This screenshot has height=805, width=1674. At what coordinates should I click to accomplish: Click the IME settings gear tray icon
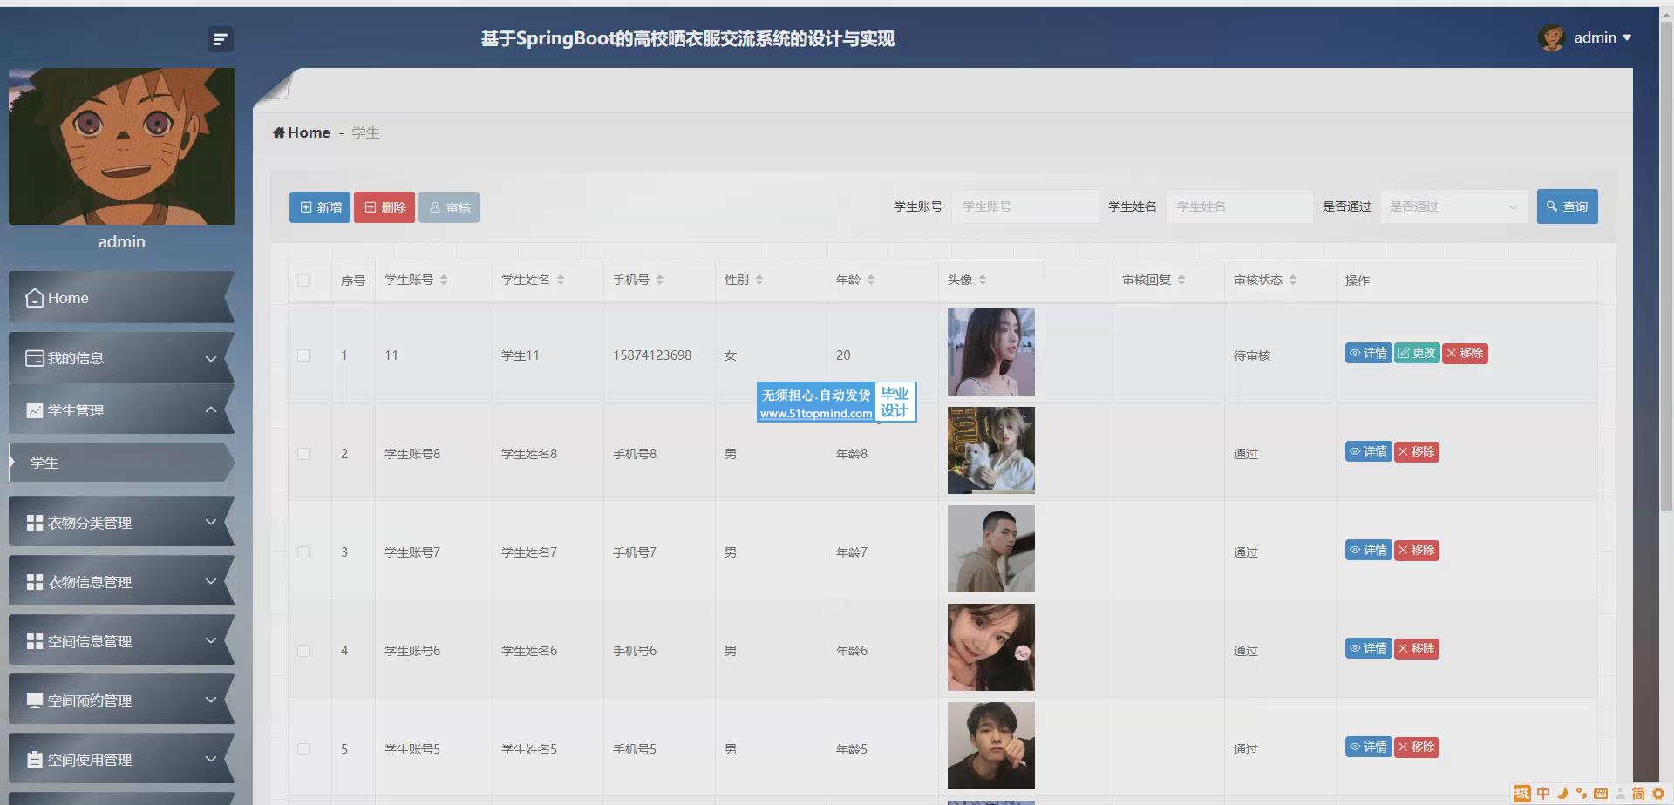pos(1658,794)
